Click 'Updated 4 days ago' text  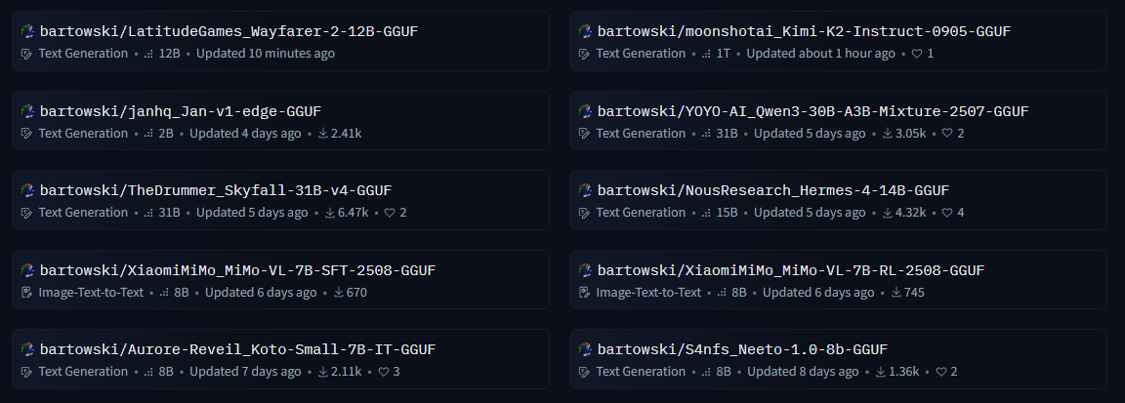pos(245,134)
